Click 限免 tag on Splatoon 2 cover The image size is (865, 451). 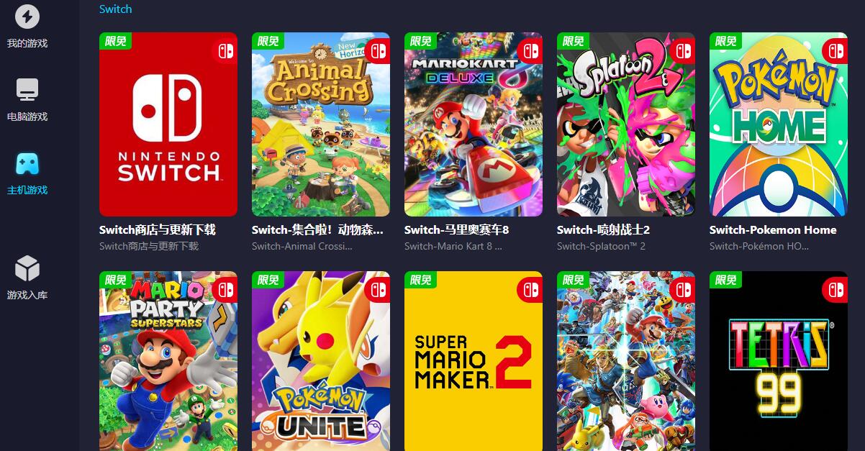[x=573, y=41]
